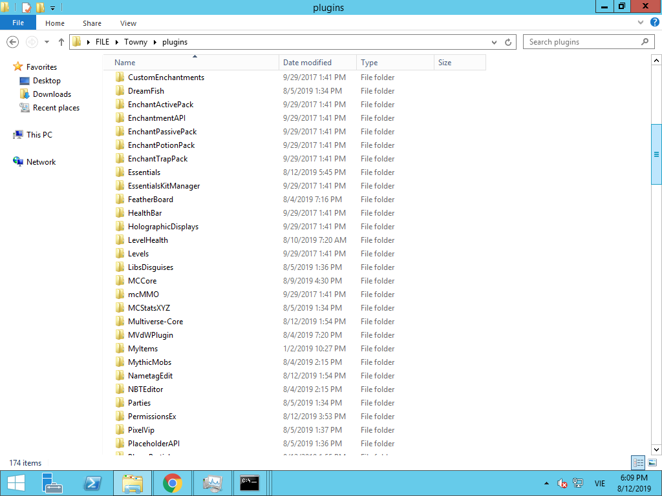Click the Towny breadcrumb segment
Image resolution: width=662 pixels, height=496 pixels.
tap(136, 42)
